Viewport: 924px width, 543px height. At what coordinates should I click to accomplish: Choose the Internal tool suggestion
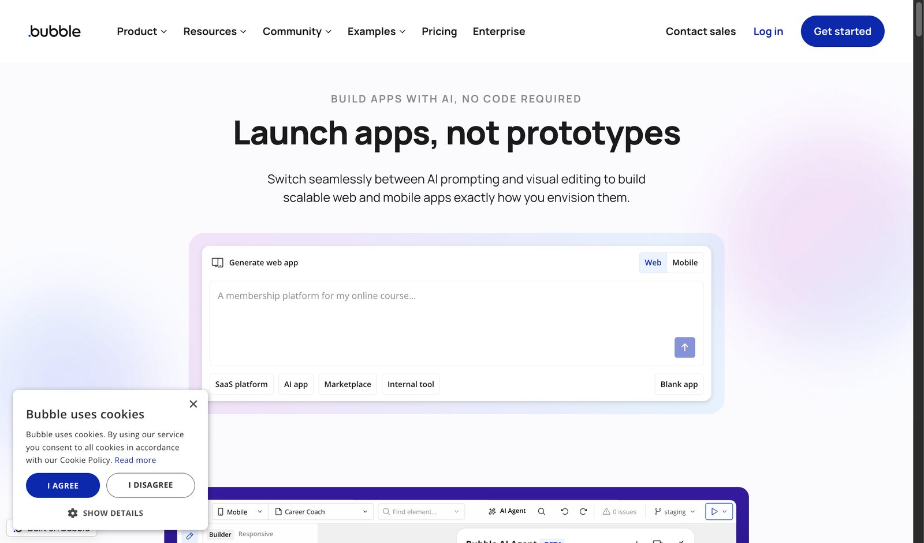[411, 384]
